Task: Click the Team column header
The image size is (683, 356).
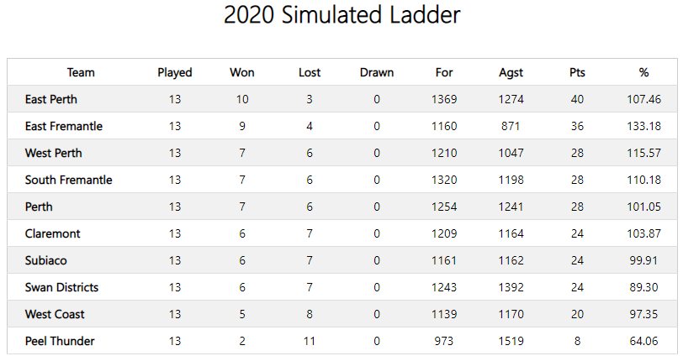Action: coord(81,72)
